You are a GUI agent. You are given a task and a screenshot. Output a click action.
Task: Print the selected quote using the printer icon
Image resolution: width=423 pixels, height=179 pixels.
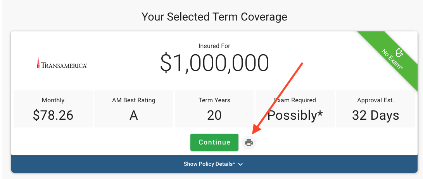(249, 143)
